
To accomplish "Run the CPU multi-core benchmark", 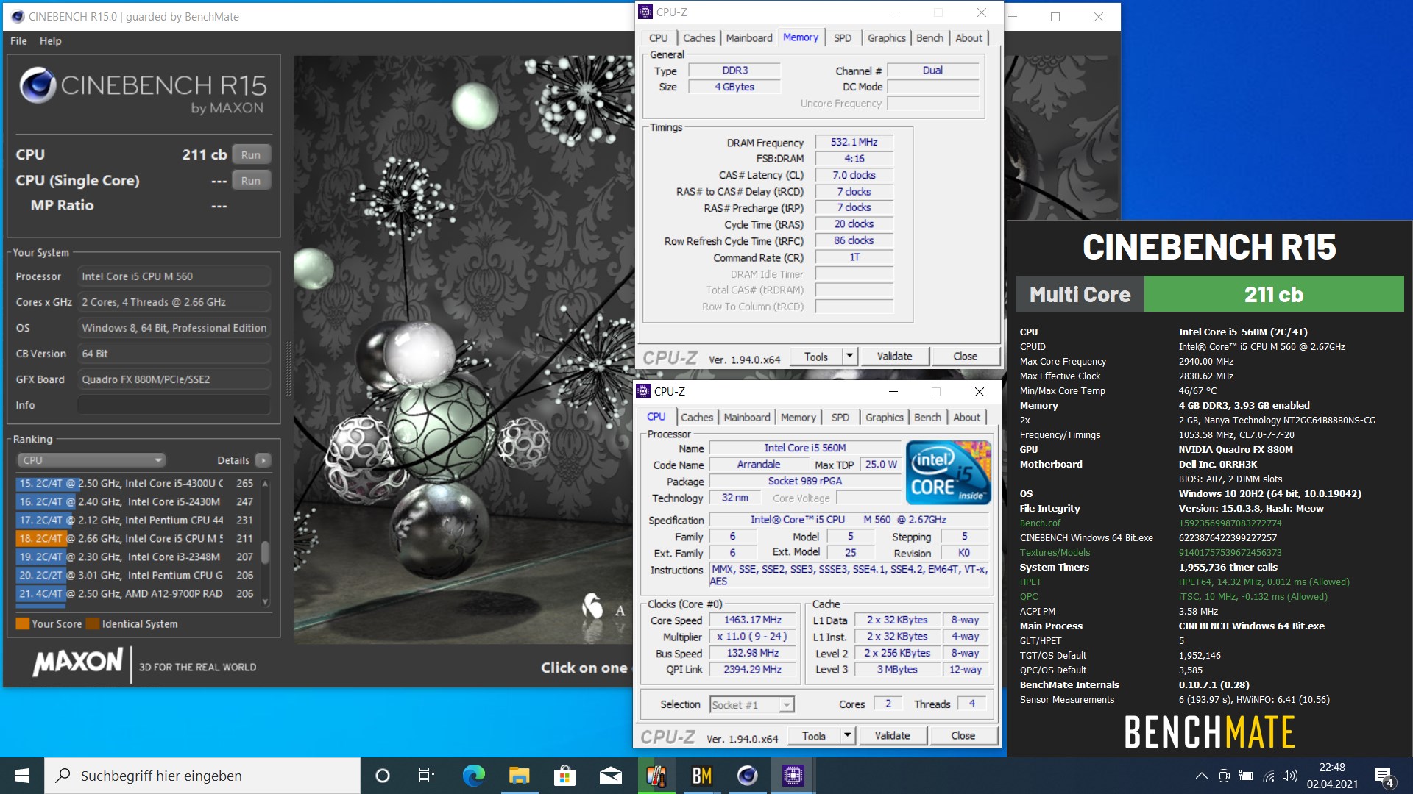I will pos(251,154).
